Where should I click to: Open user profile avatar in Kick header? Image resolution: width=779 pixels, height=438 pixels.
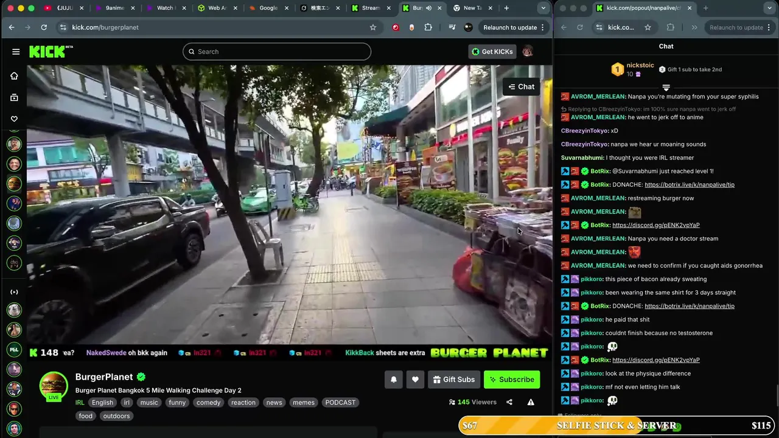[528, 52]
